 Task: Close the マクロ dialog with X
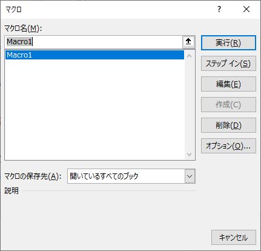point(246,9)
